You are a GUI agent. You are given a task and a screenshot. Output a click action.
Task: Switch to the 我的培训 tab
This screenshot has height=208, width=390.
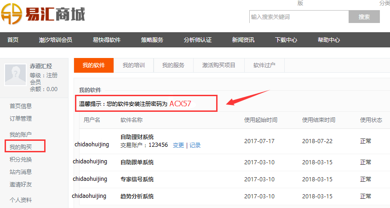tap(133, 65)
